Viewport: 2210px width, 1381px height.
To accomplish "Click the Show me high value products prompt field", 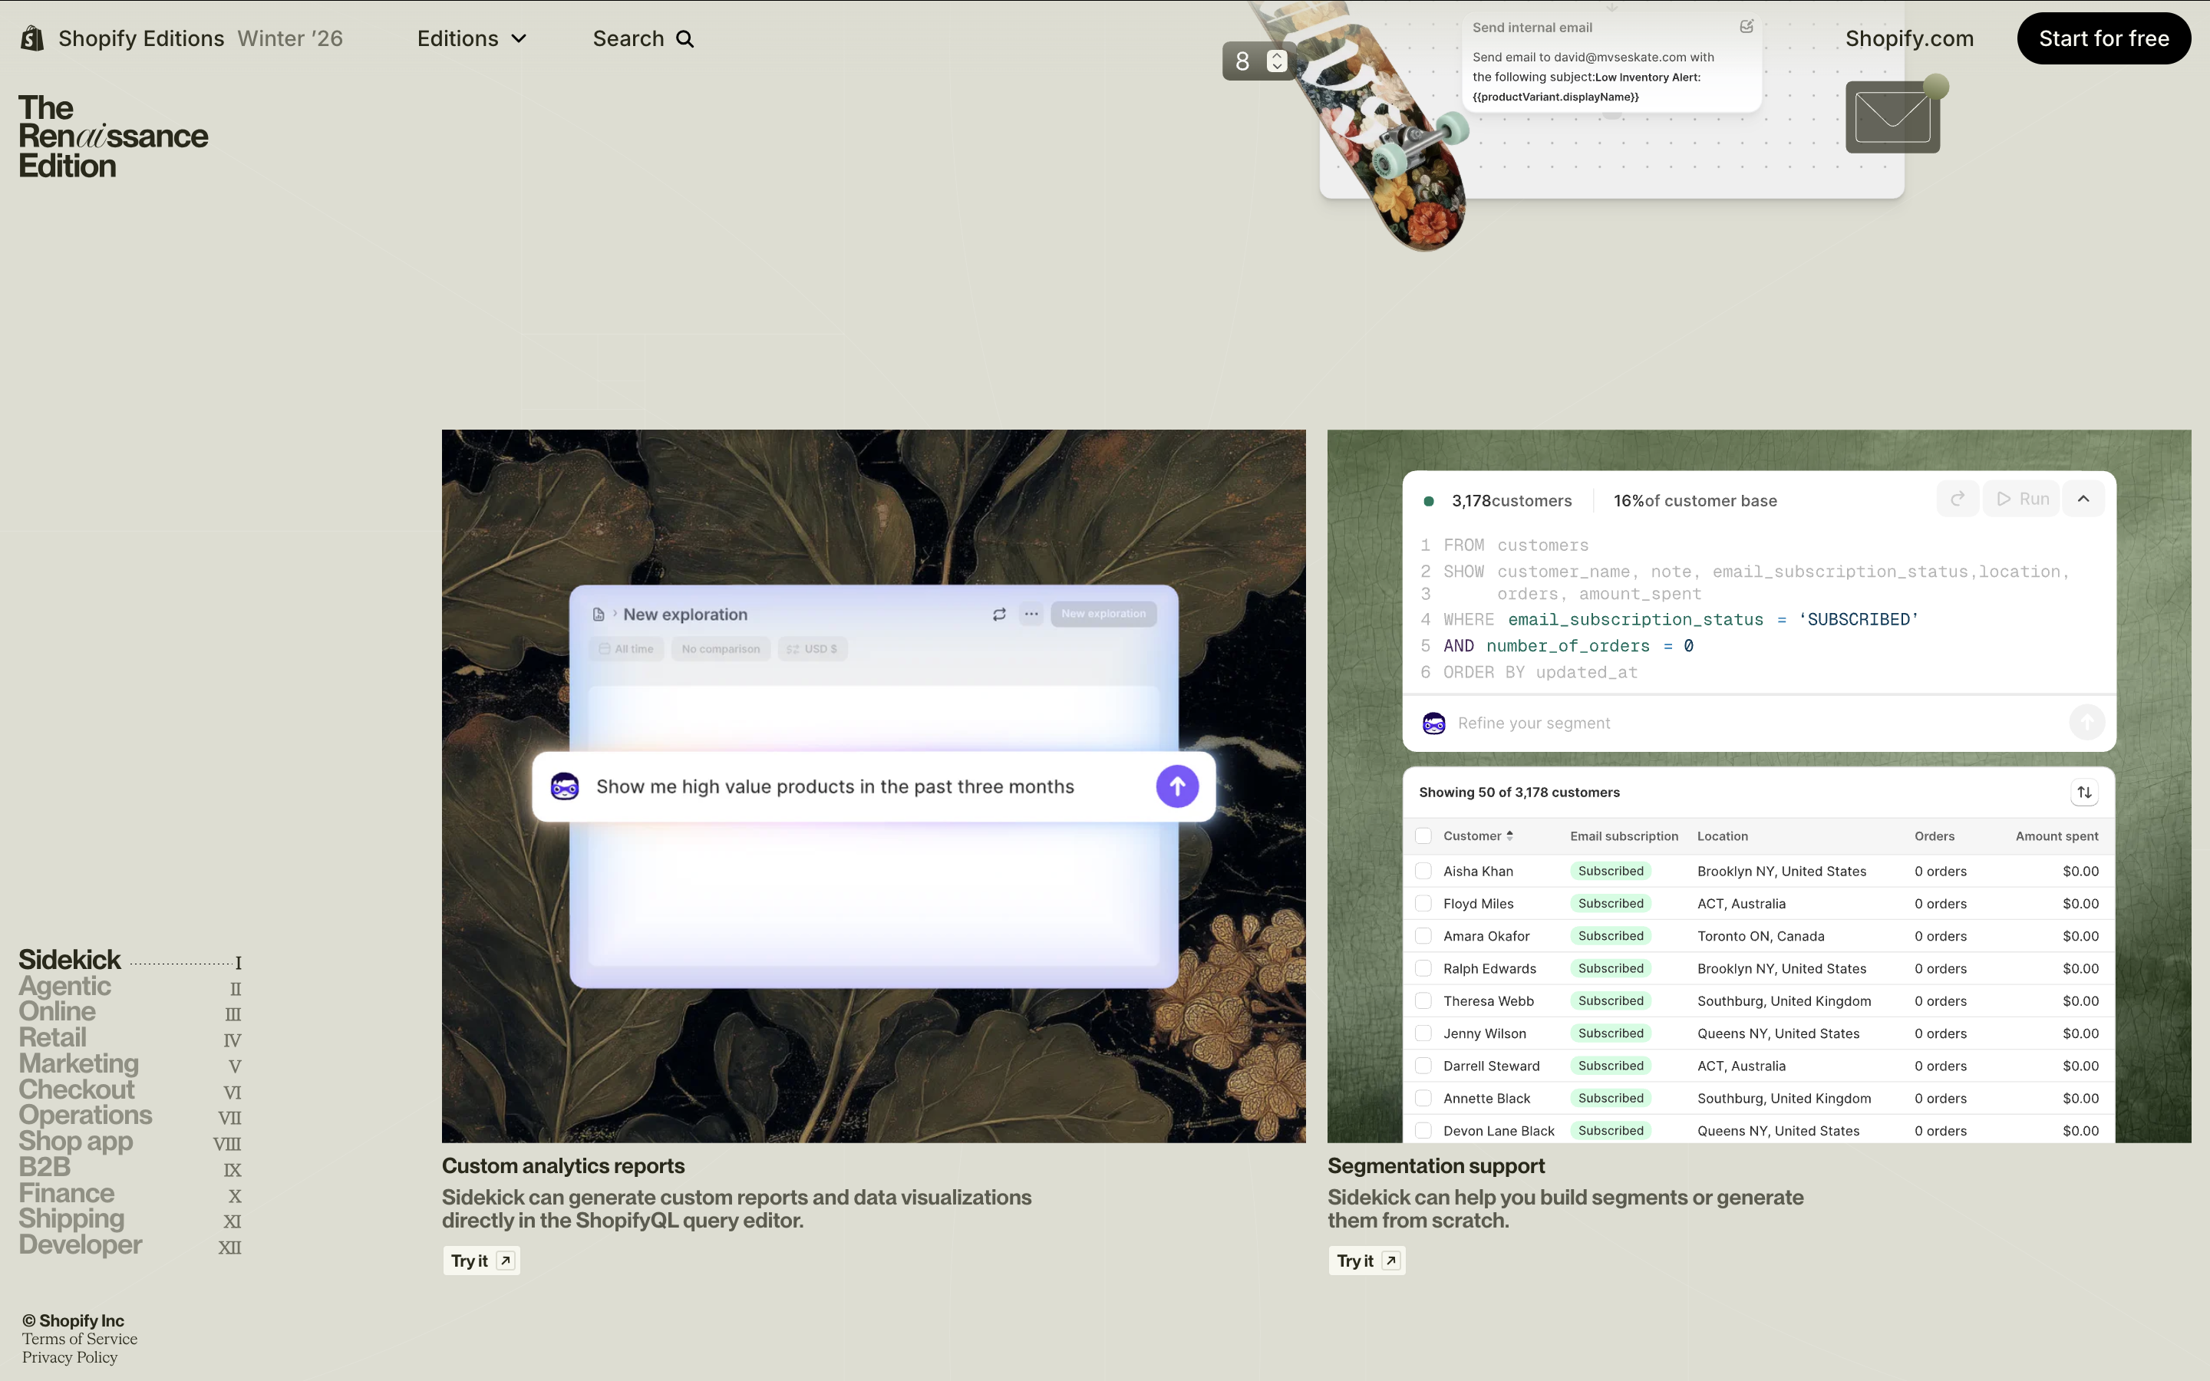I will click(874, 786).
